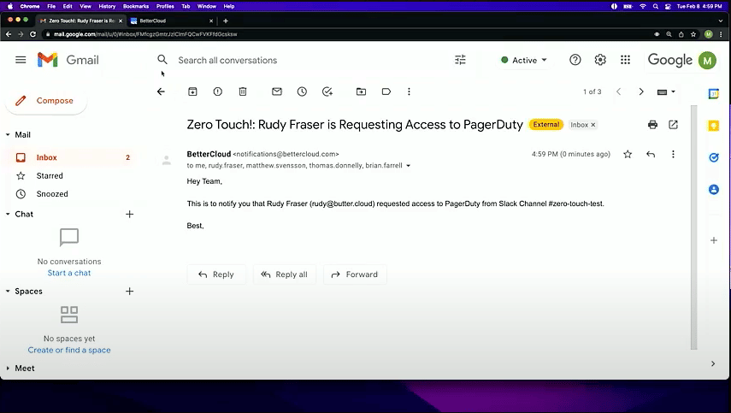Open Google Keep side panel
Screen dimensions: 731x413
point(714,126)
